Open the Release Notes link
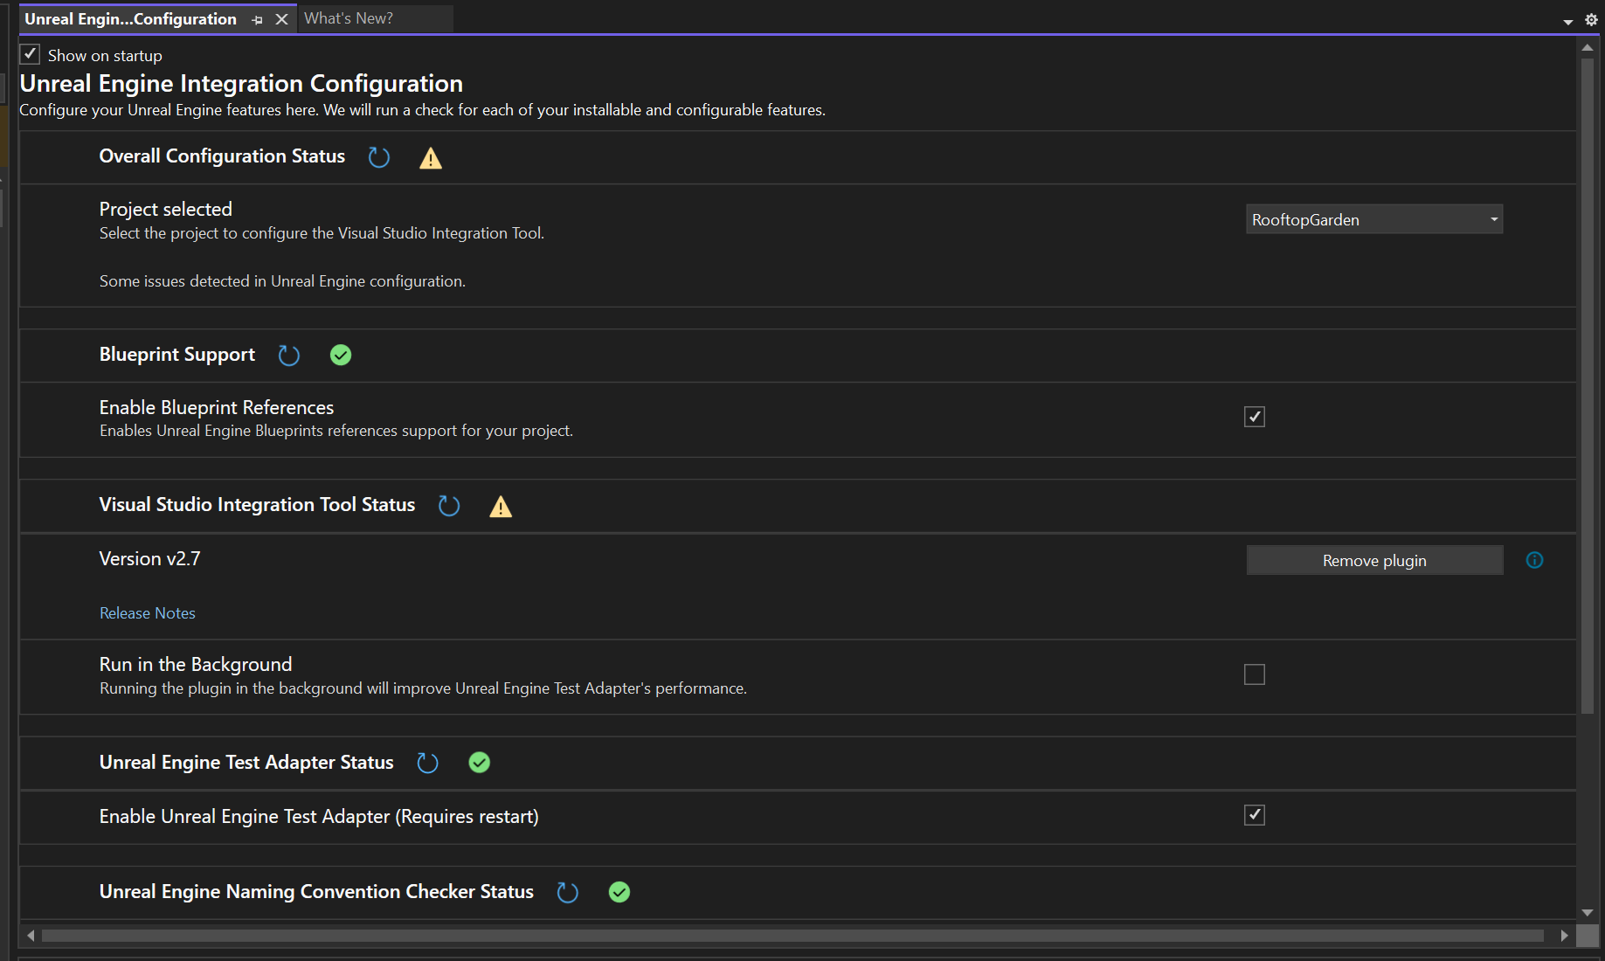 [x=148, y=613]
